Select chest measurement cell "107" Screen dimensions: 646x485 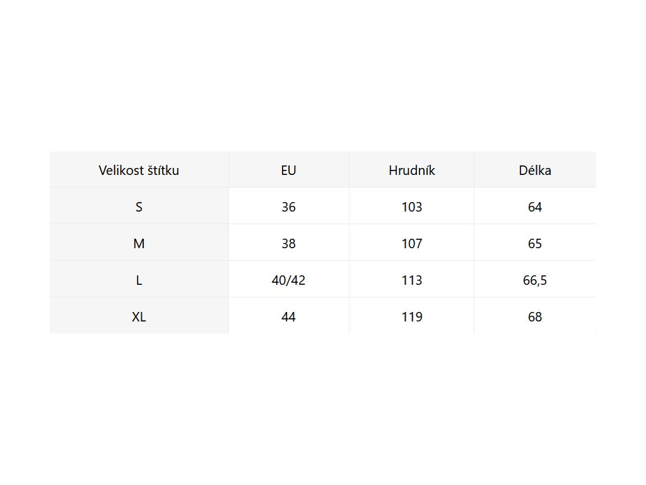[412, 244]
